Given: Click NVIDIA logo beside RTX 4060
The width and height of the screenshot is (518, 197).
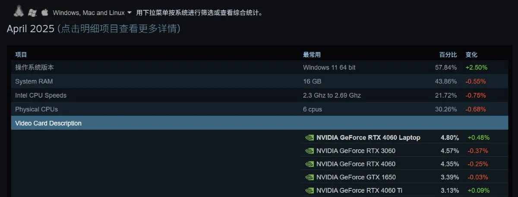Looking at the screenshot, I should 310,164.
